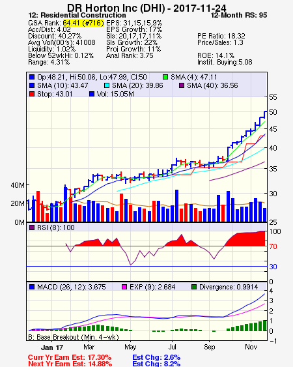The height and width of the screenshot is (367, 293).
Task: Click the 'RSI (8): 100' label
Action: [56, 228]
